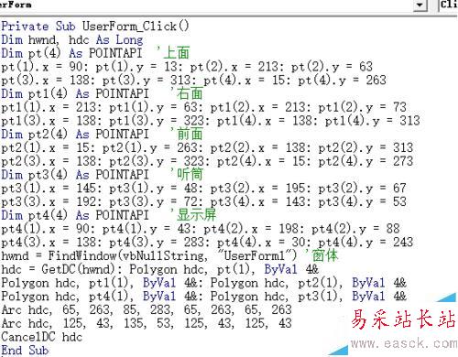Viewport: 458px width, 357px height.
Task: Click line starting 'pt3(3).x = 192'
Action: [x=203, y=201]
